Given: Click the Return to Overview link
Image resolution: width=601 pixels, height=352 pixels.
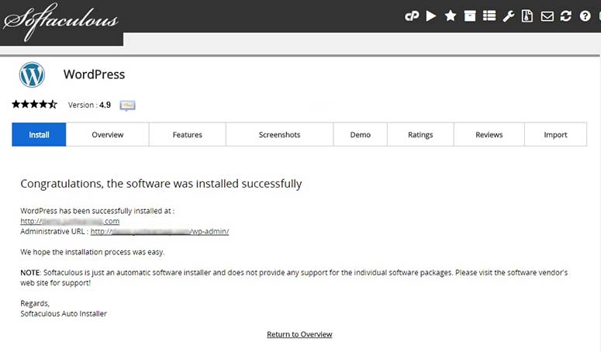Looking at the screenshot, I should click(299, 334).
